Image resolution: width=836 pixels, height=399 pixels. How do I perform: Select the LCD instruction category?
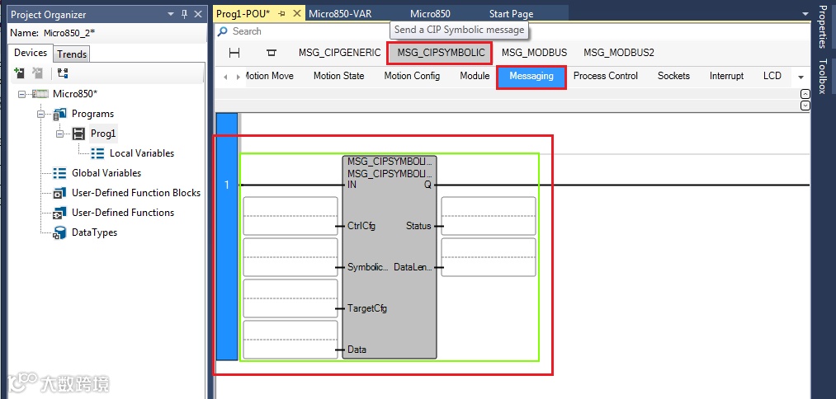772,76
